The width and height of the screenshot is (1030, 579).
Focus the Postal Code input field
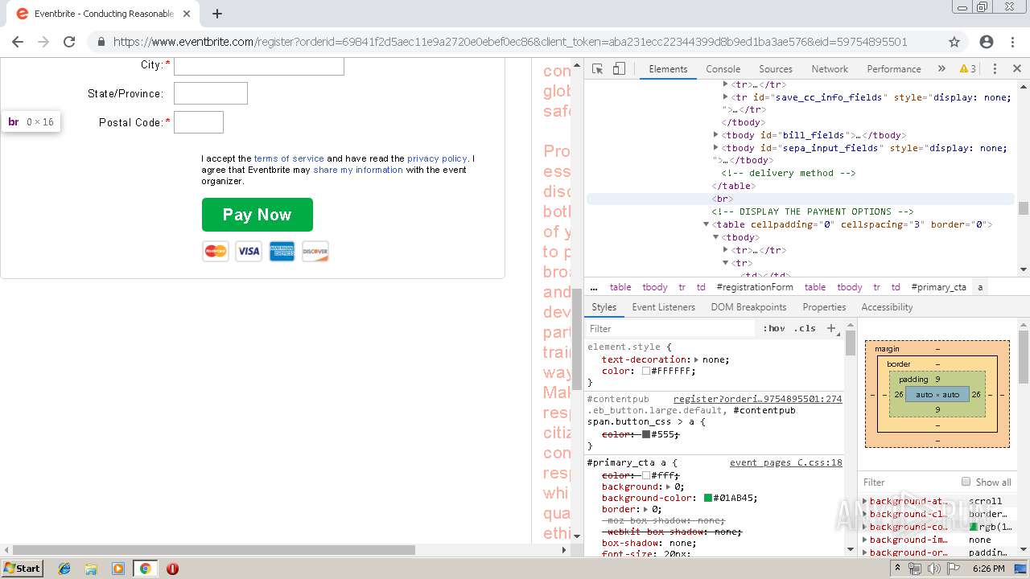click(x=199, y=122)
